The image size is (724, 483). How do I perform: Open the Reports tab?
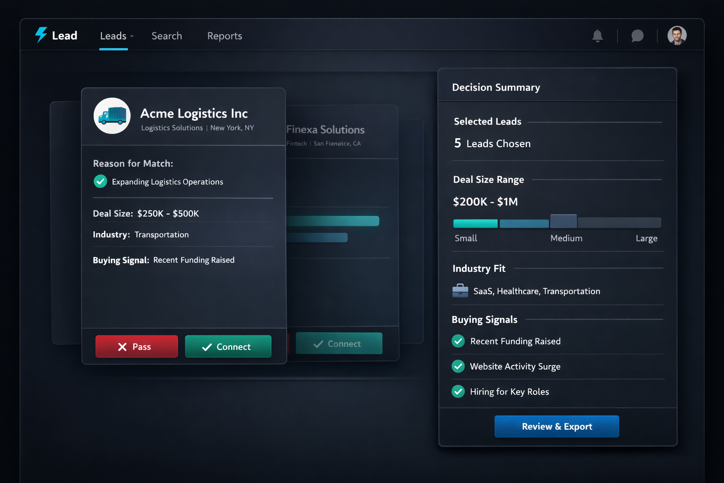225,36
